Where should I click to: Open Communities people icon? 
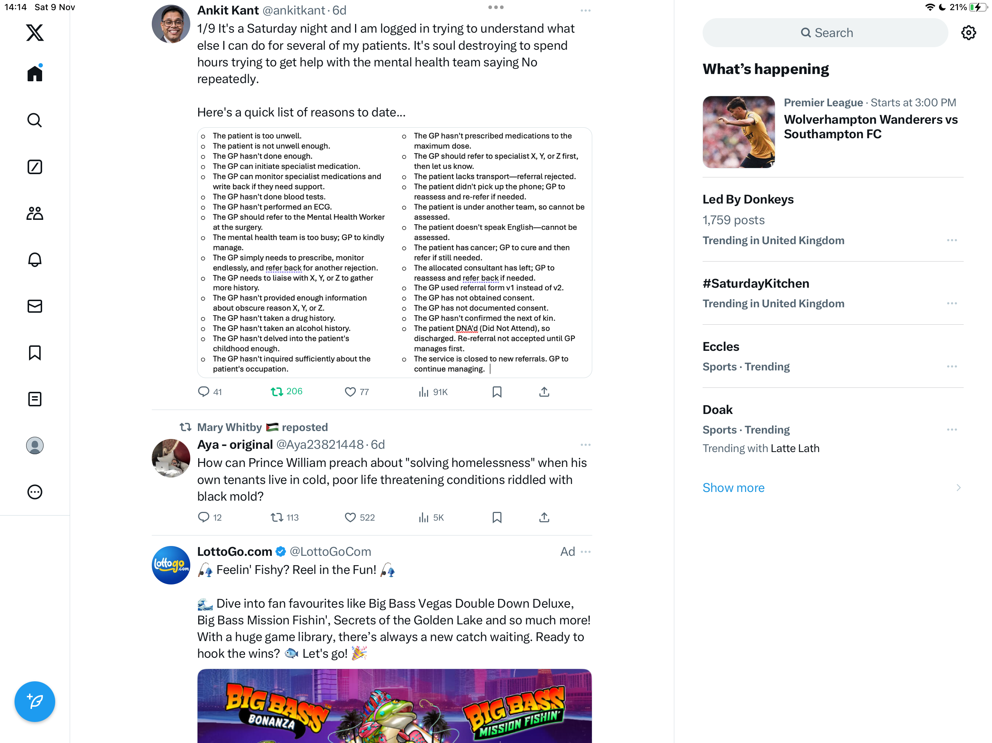point(34,213)
